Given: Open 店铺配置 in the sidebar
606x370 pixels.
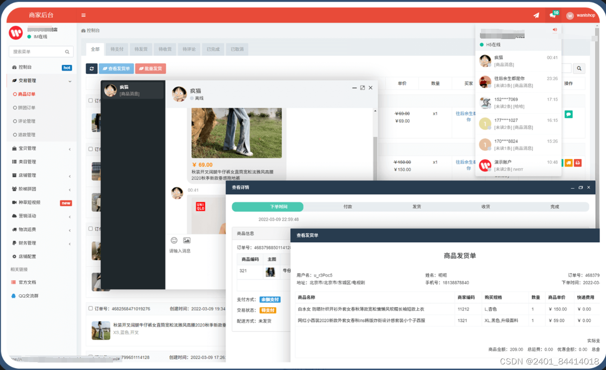Looking at the screenshot, I should [x=41, y=256].
